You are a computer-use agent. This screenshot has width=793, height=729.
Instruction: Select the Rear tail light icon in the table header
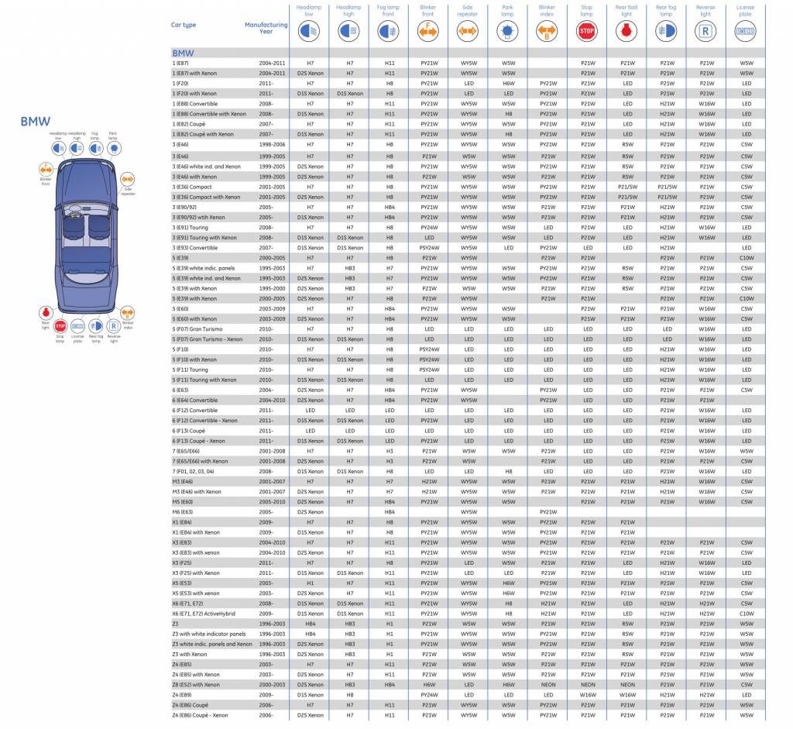point(626,31)
